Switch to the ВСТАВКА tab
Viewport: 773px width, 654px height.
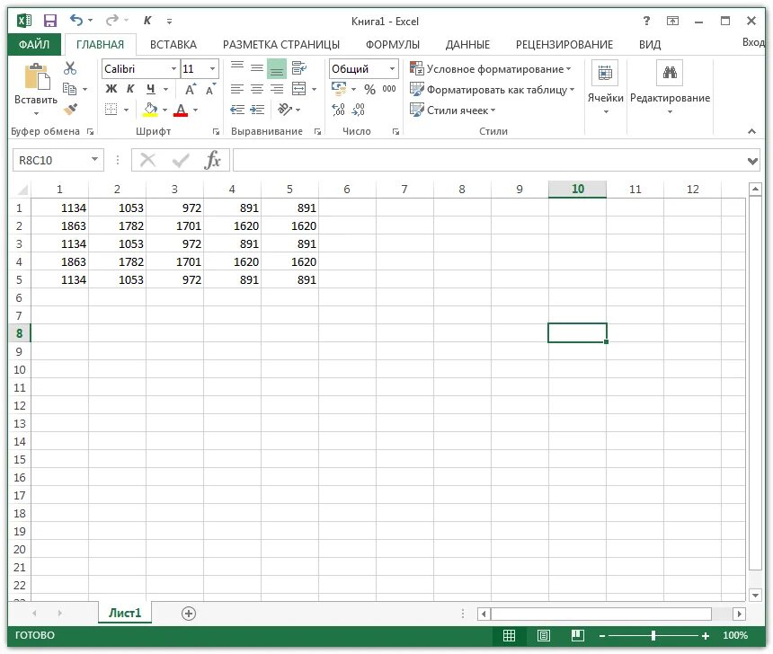[173, 44]
